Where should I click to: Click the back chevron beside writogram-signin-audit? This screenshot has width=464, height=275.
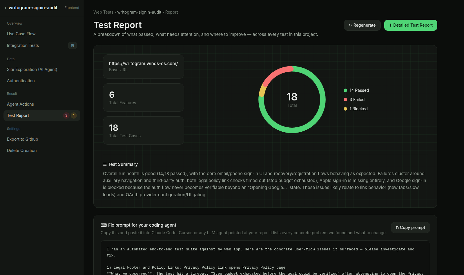pos(6,8)
